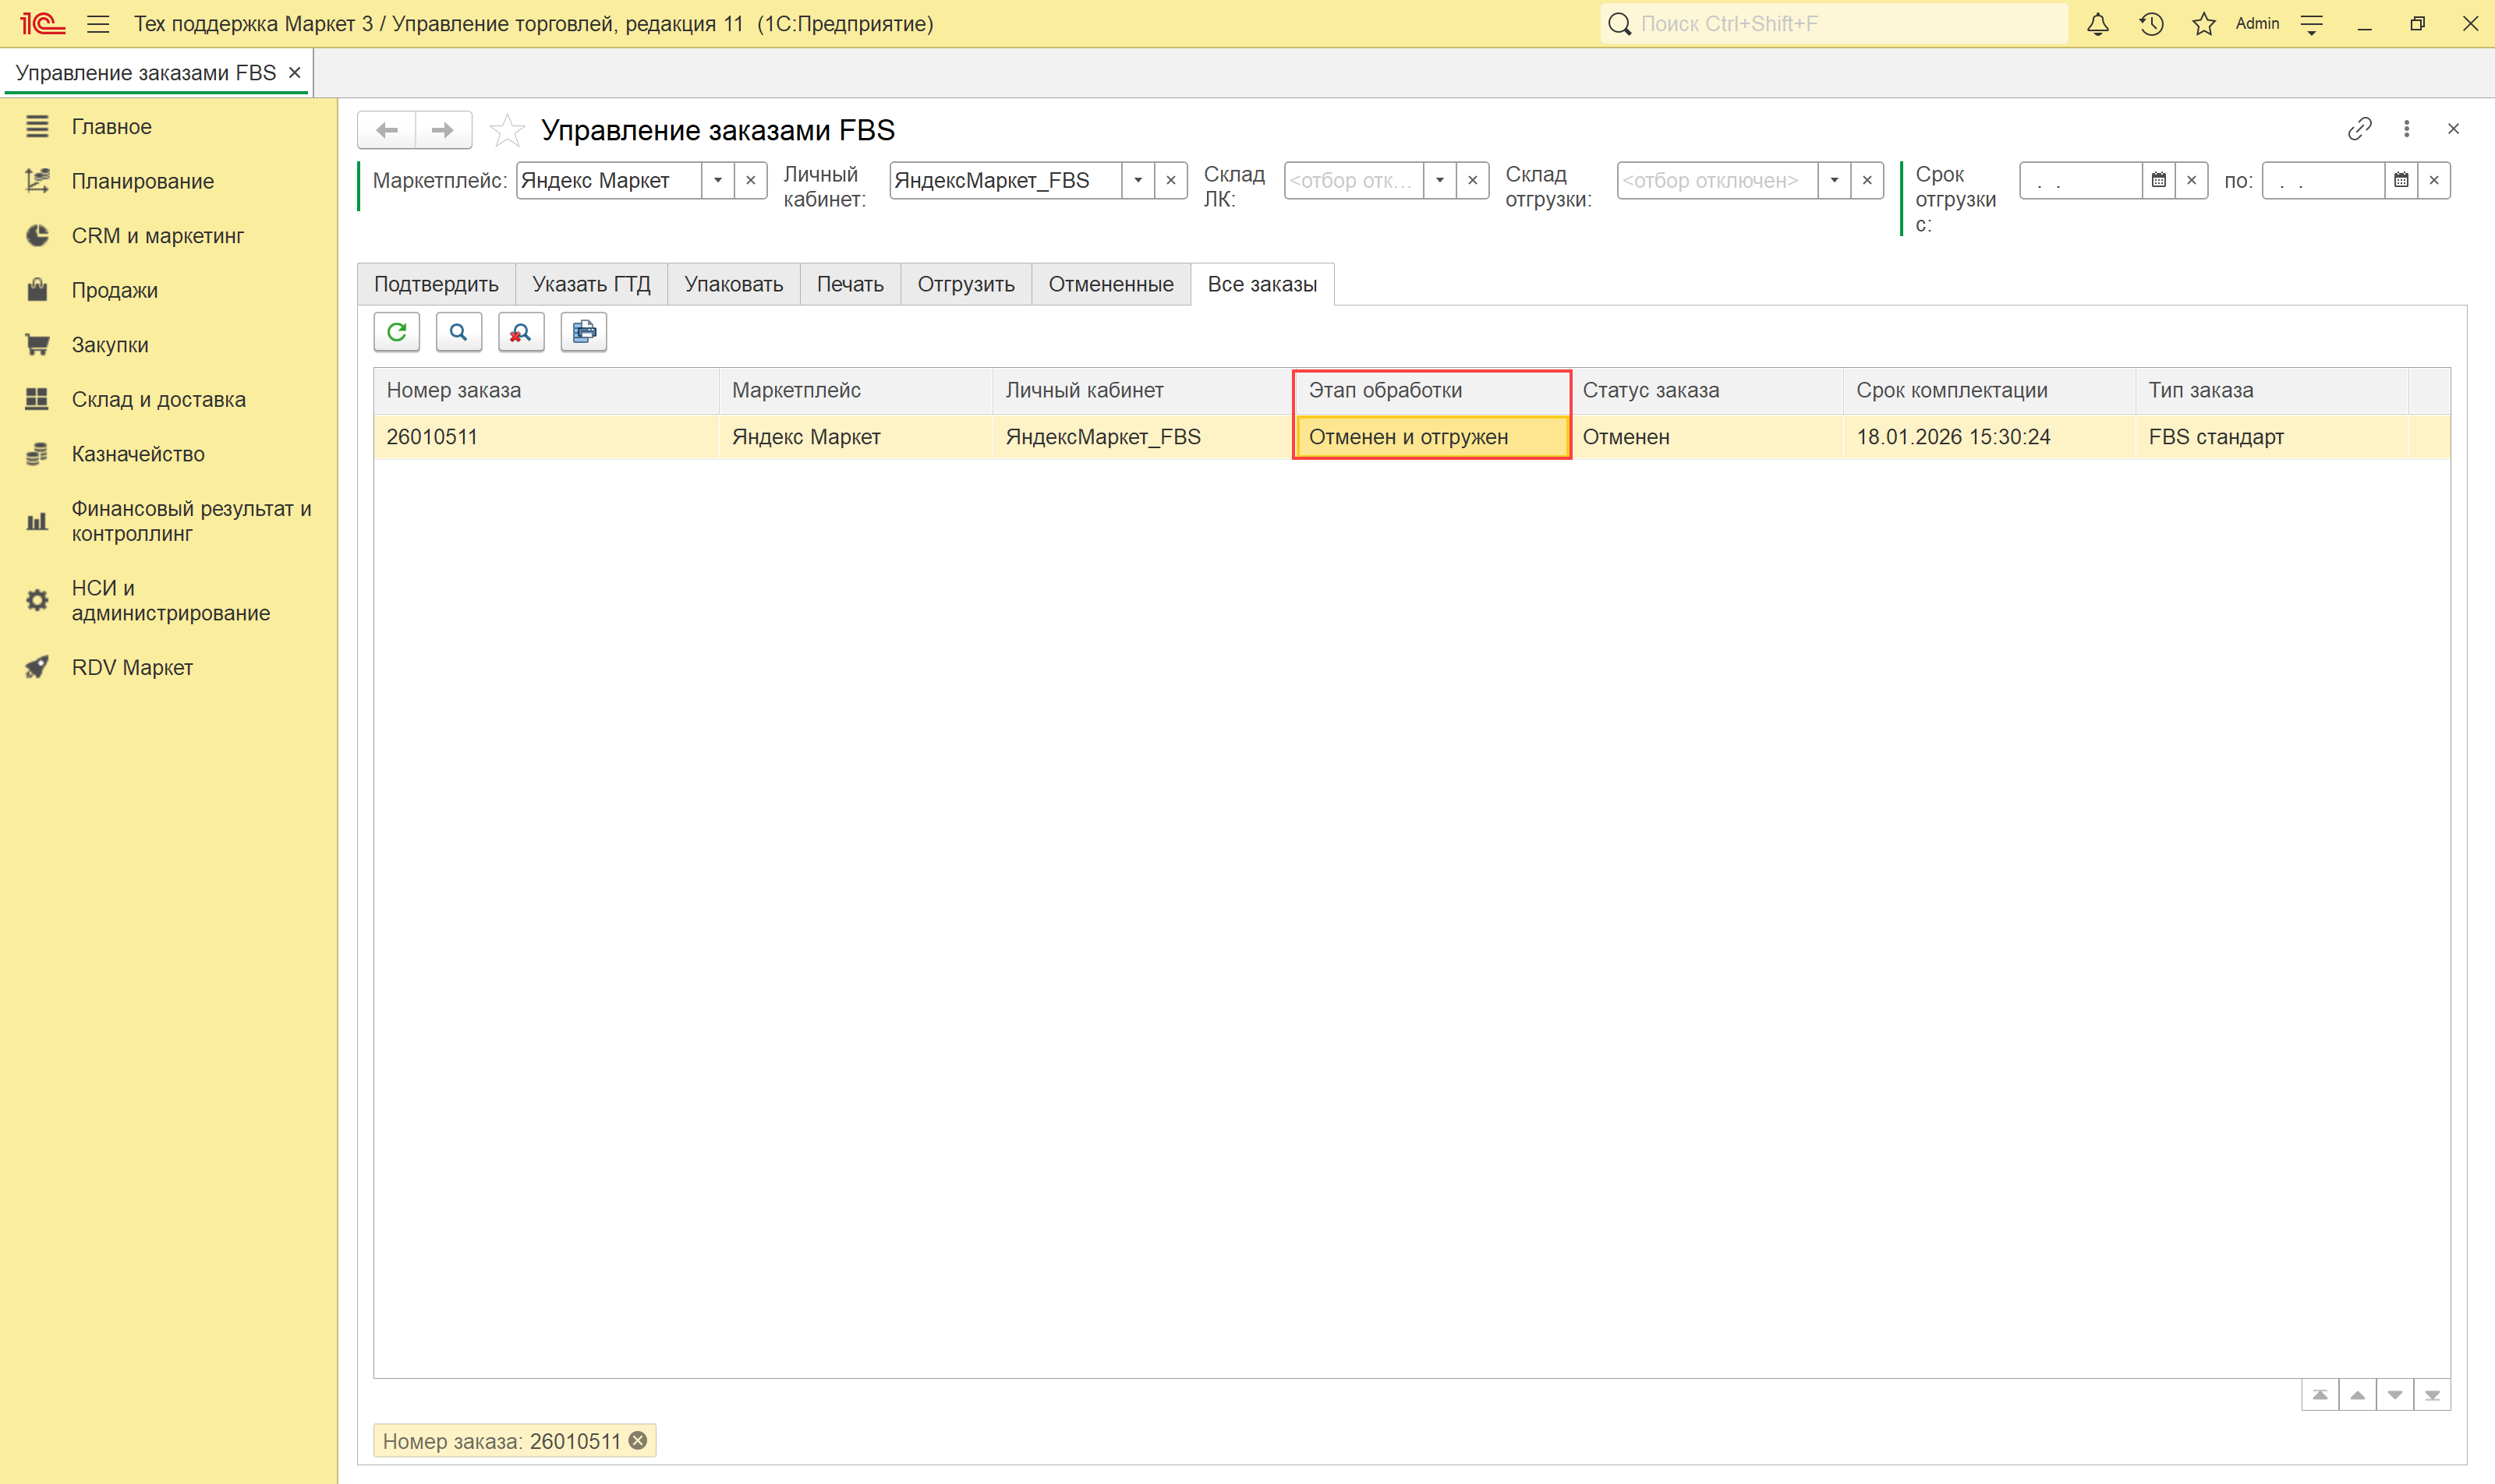
Task: Open Склад и доставка section
Action: coord(158,399)
